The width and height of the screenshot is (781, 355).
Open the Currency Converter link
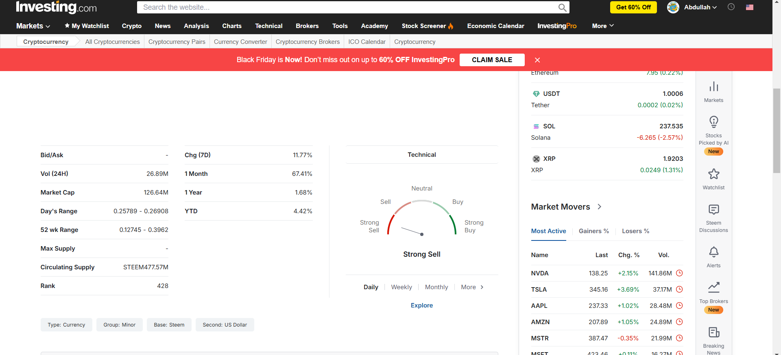tap(240, 42)
